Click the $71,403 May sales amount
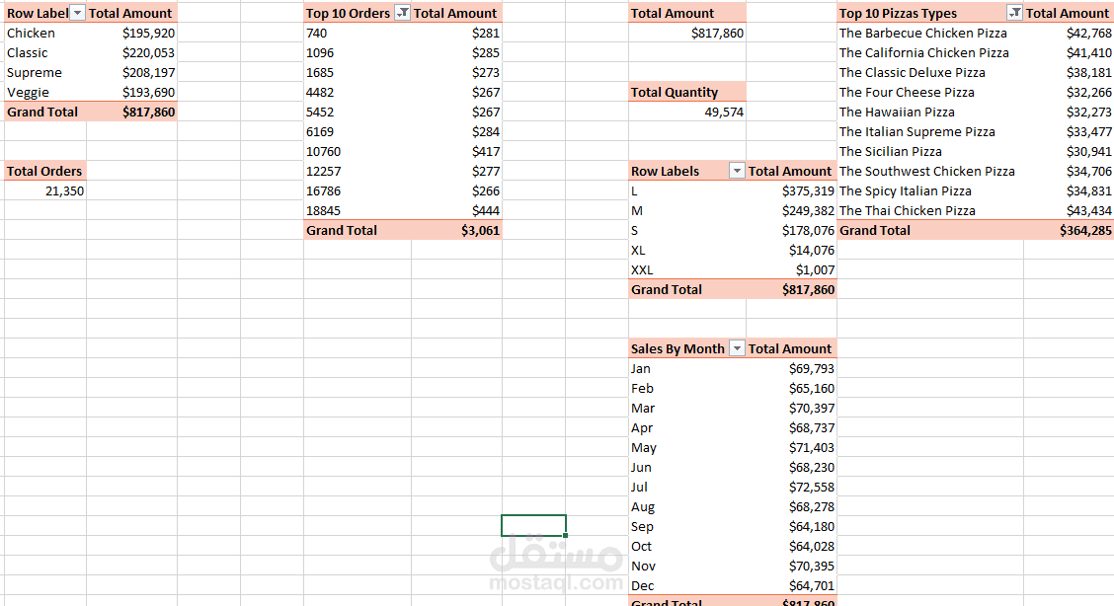 click(x=791, y=448)
